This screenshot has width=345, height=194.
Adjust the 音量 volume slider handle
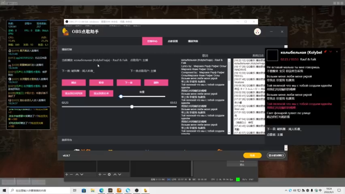point(121,96)
